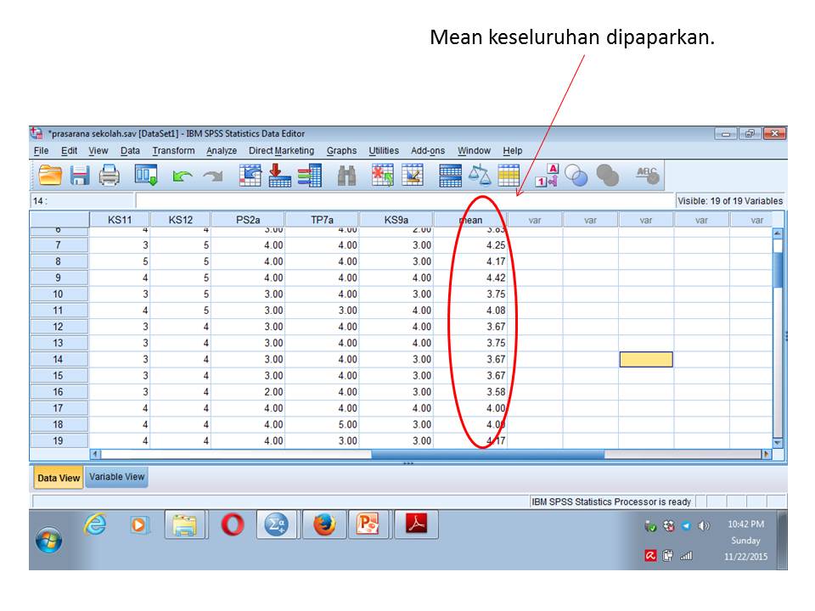
Task: Open the Transform menu
Action: click(173, 151)
